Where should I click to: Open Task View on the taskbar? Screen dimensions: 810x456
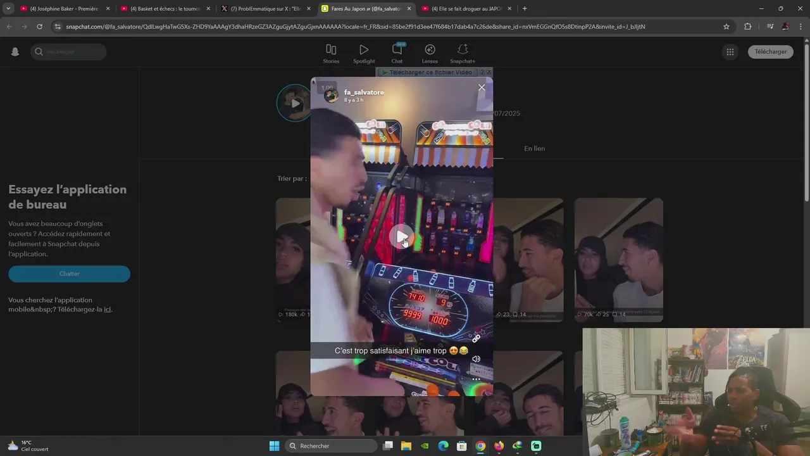[388, 446]
